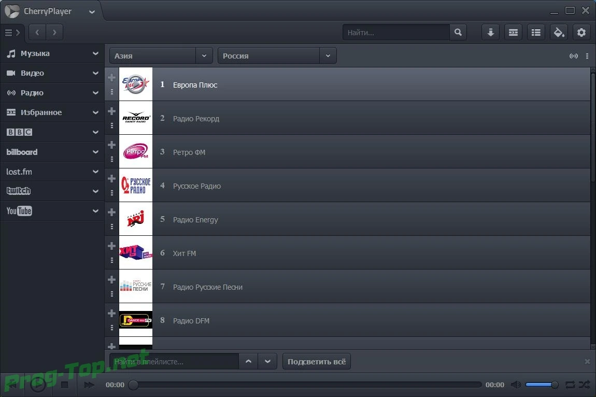Skip to next track button

89,385
